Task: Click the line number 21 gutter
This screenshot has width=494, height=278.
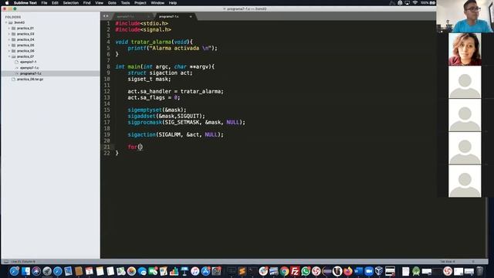Action: [x=107, y=147]
